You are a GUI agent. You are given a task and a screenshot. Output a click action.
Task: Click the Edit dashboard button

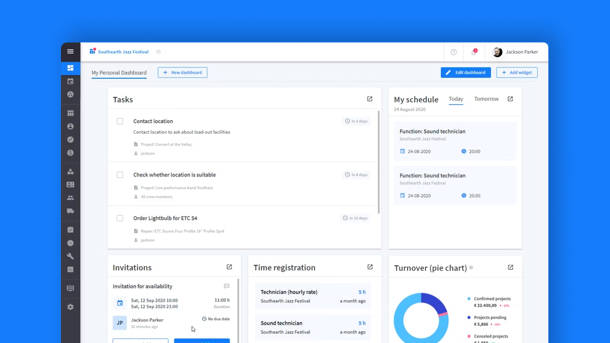click(x=466, y=73)
